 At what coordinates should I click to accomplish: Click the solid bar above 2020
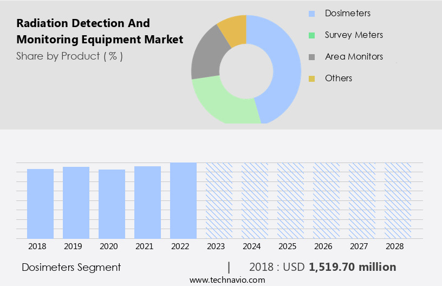[x=112, y=204]
